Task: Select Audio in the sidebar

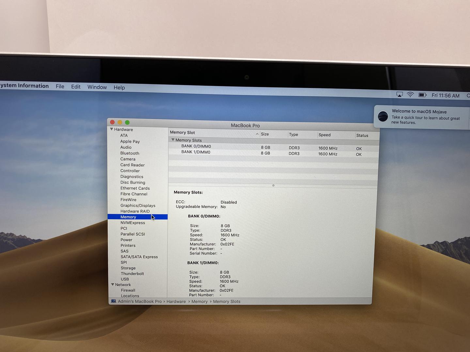Action: tap(126, 147)
